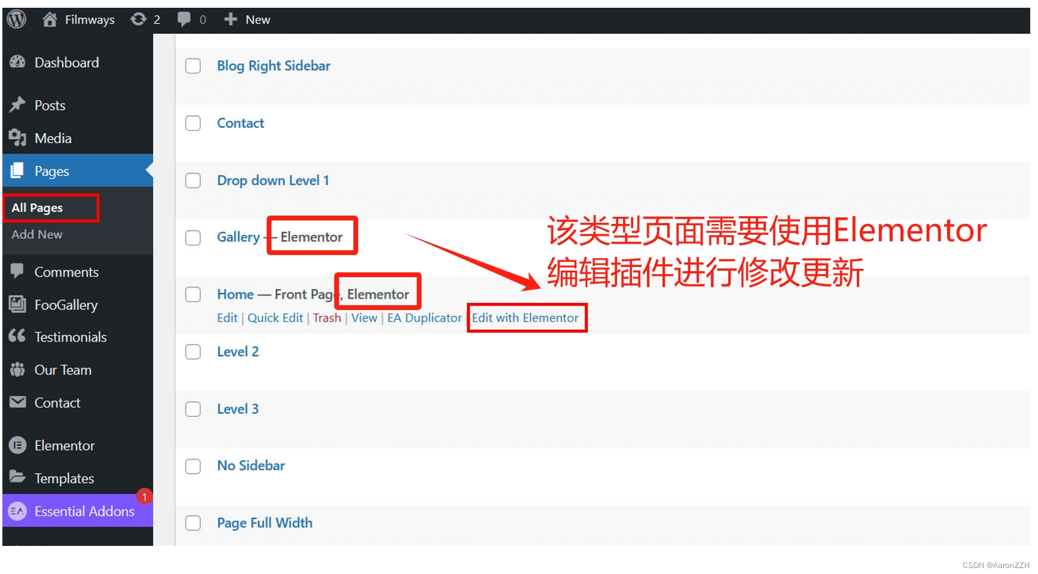The image size is (1038, 574).
Task: Open the FooGallery menu
Action: [x=78, y=305]
